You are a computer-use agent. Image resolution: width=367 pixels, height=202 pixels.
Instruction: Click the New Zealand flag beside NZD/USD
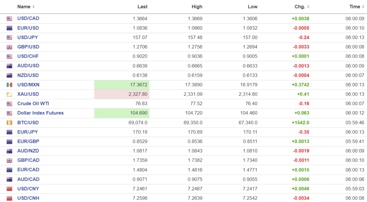[9, 75]
